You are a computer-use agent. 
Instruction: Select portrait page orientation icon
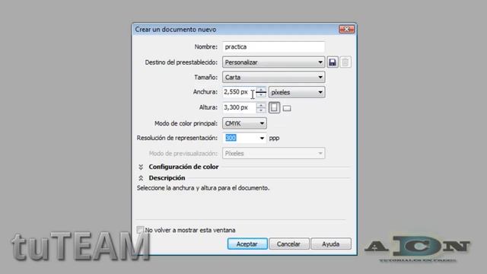pos(274,107)
